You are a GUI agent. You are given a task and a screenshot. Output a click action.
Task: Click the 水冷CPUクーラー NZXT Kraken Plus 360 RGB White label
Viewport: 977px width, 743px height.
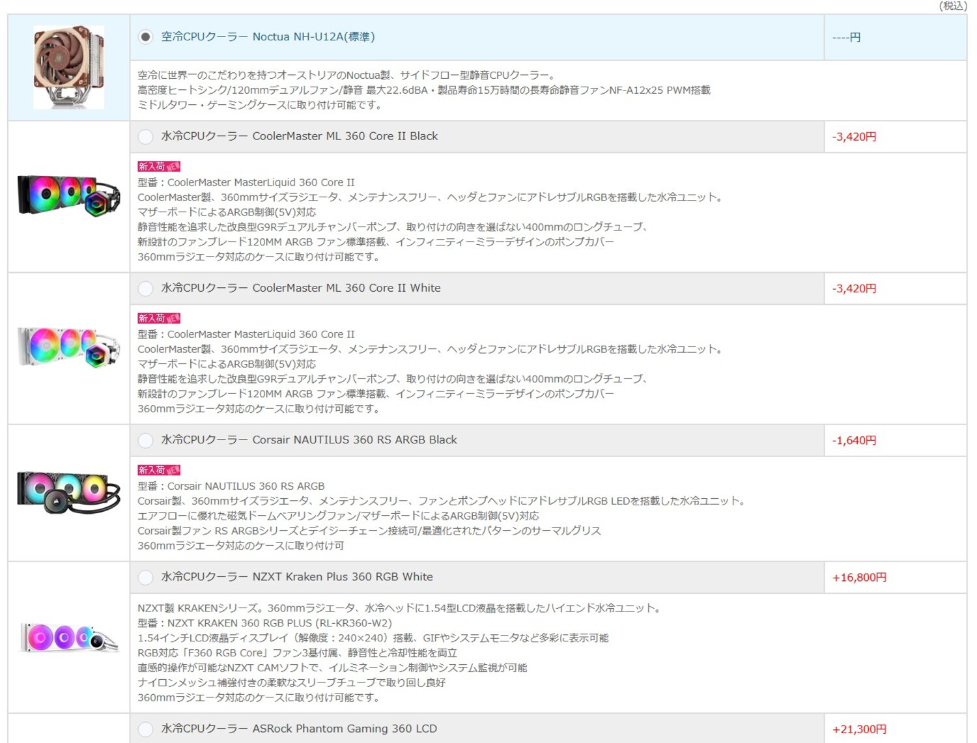(x=297, y=576)
